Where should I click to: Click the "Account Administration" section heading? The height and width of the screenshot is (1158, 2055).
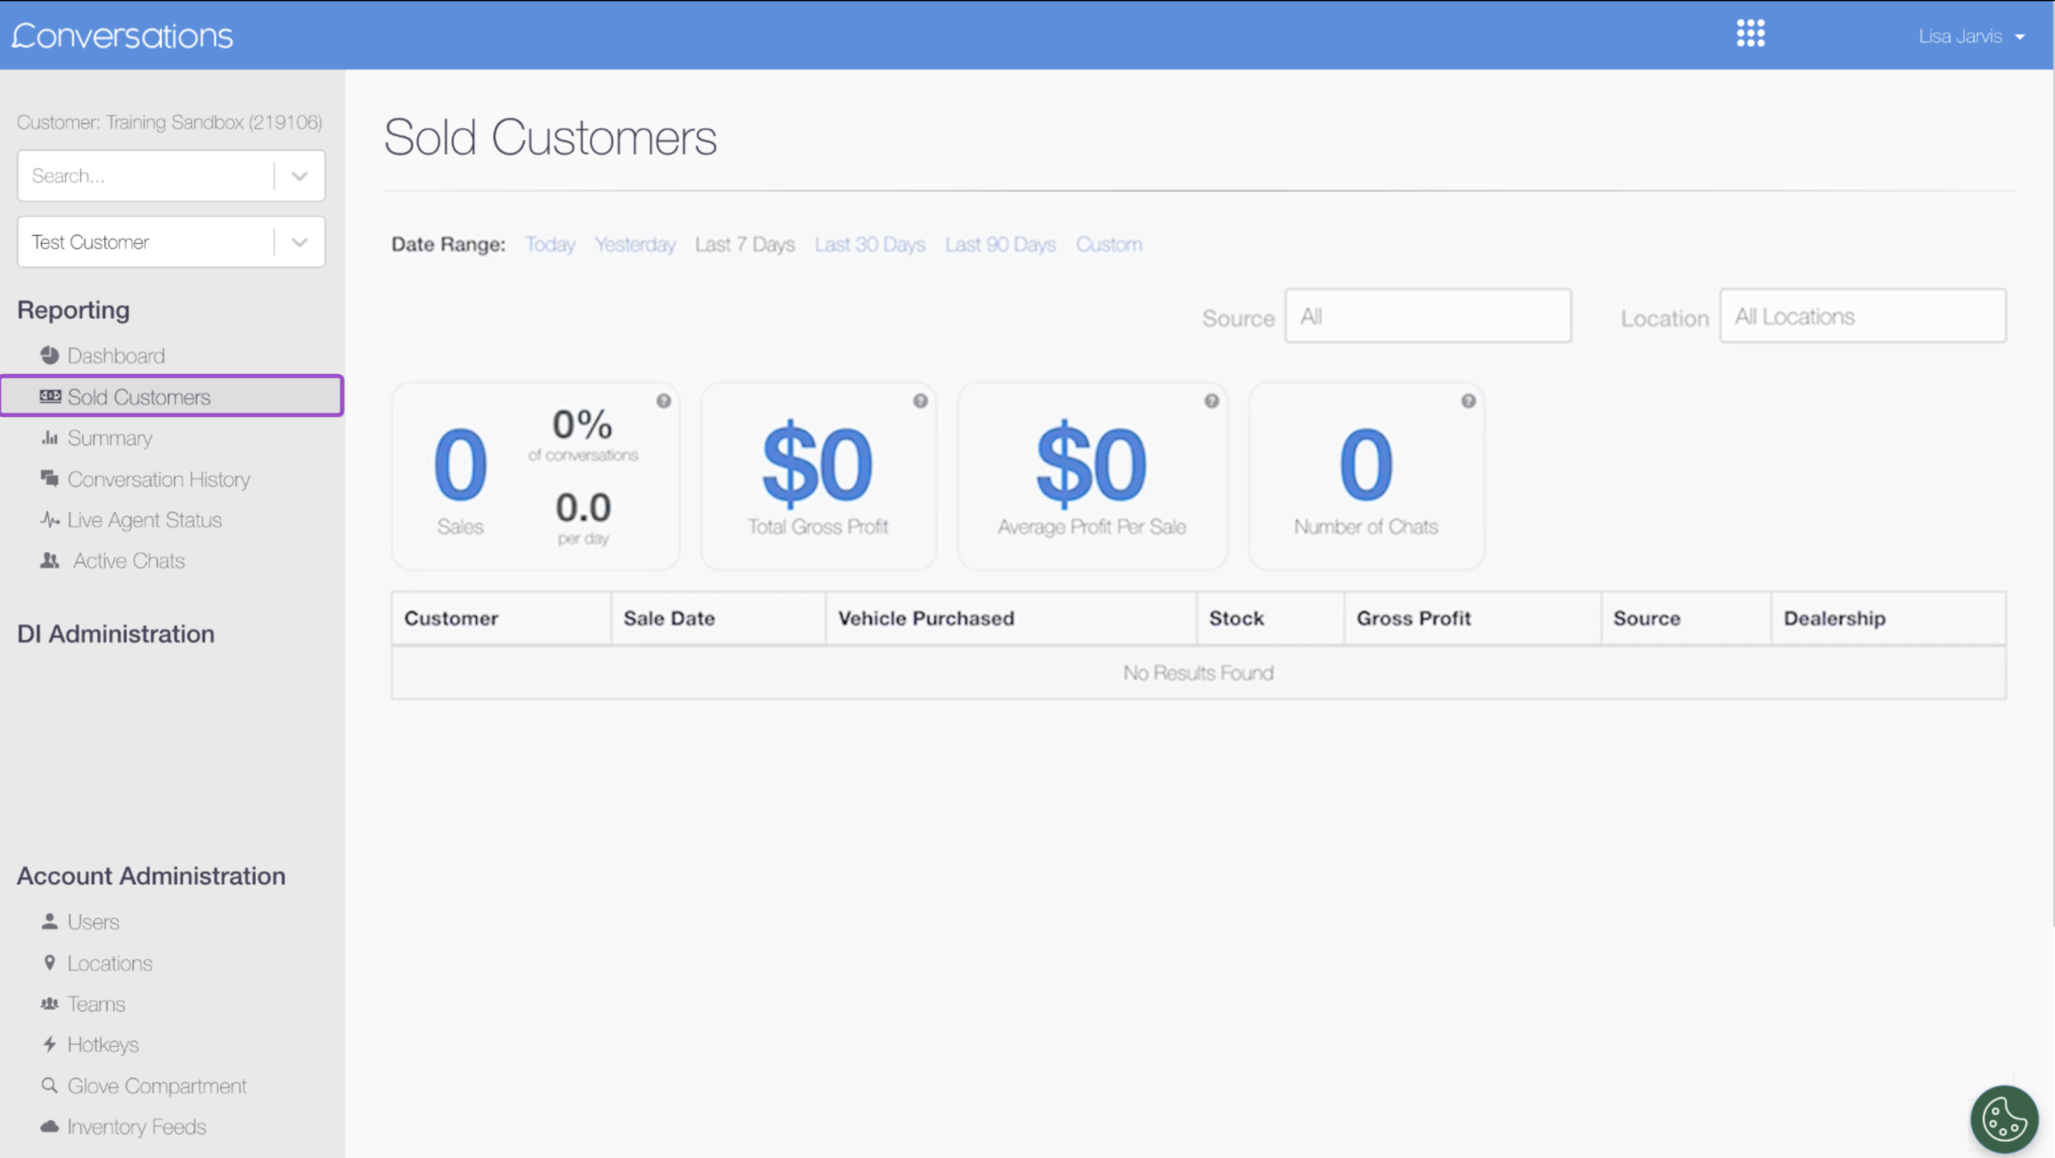pyautogui.click(x=151, y=876)
